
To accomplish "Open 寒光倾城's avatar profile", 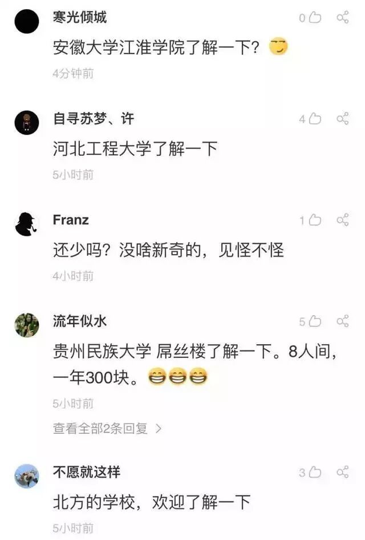I will pyautogui.click(x=26, y=21).
